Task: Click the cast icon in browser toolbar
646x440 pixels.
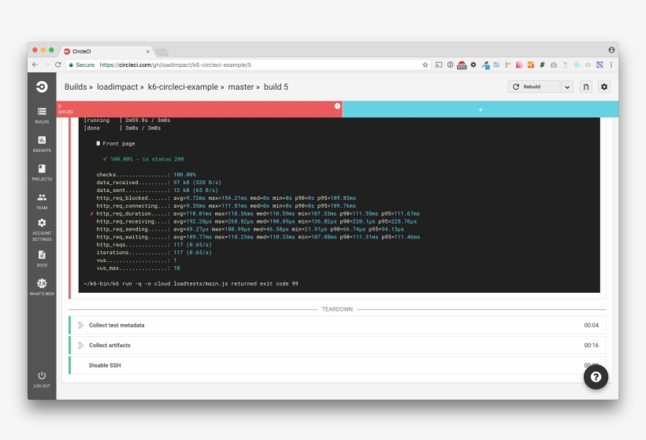Action: 439,65
